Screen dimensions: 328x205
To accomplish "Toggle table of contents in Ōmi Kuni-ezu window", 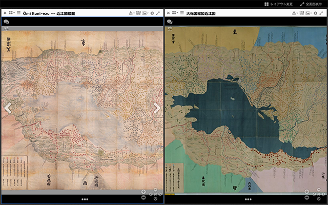I will (18, 13).
